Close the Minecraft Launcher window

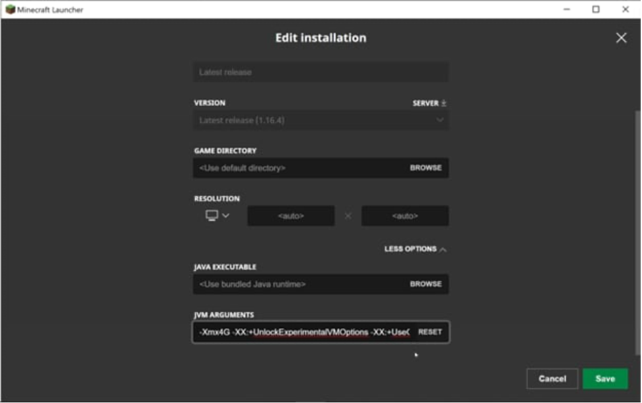coord(626,9)
